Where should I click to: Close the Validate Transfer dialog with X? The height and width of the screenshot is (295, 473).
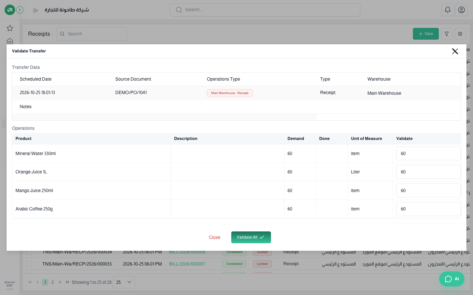tap(455, 51)
